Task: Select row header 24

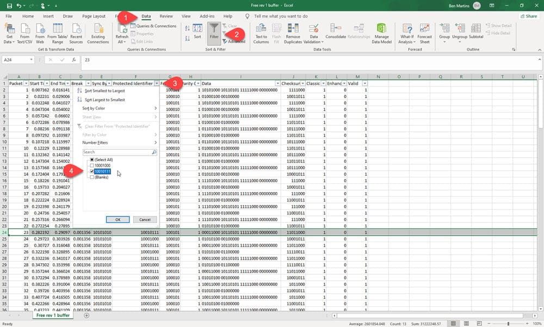Action: pos(4,232)
